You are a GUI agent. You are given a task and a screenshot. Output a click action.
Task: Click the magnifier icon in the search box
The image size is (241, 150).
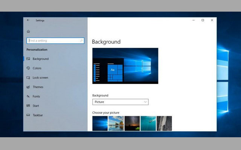tap(81, 40)
